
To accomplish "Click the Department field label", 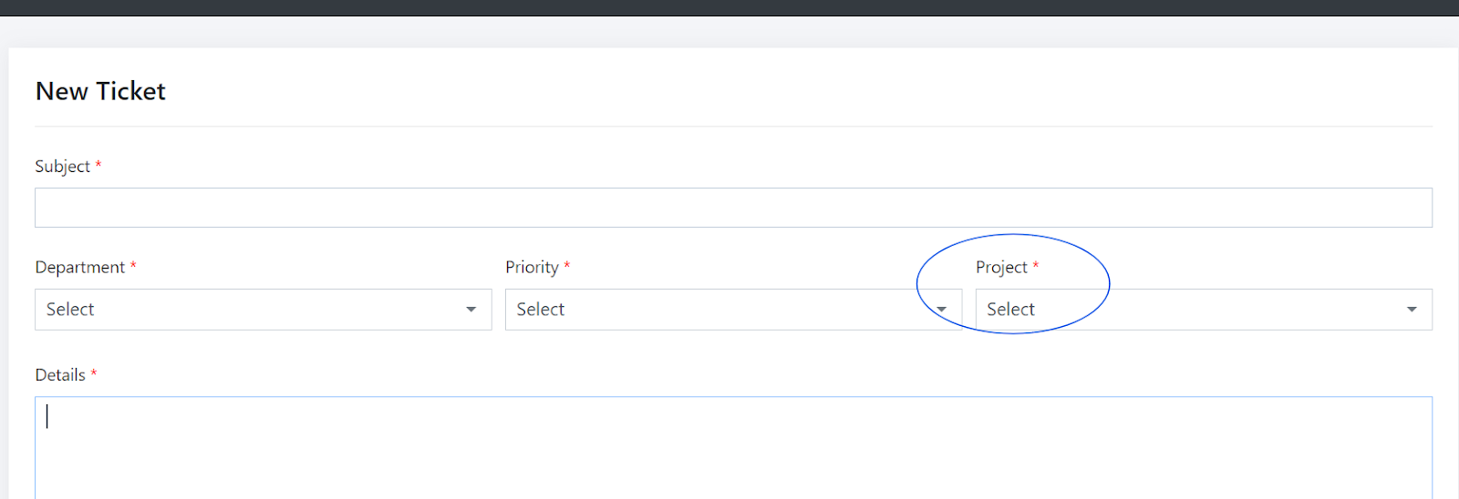I will coord(79,268).
